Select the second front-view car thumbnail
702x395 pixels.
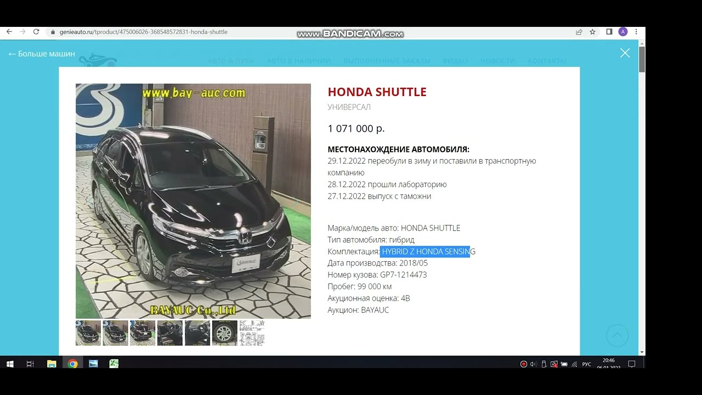pyautogui.click(x=115, y=333)
